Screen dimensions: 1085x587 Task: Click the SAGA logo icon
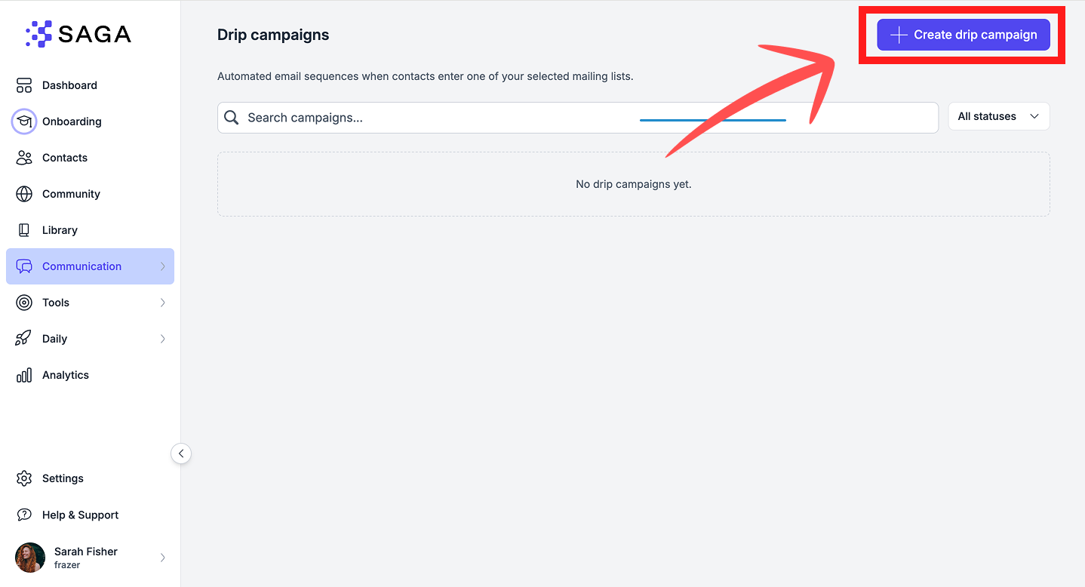tap(38, 34)
